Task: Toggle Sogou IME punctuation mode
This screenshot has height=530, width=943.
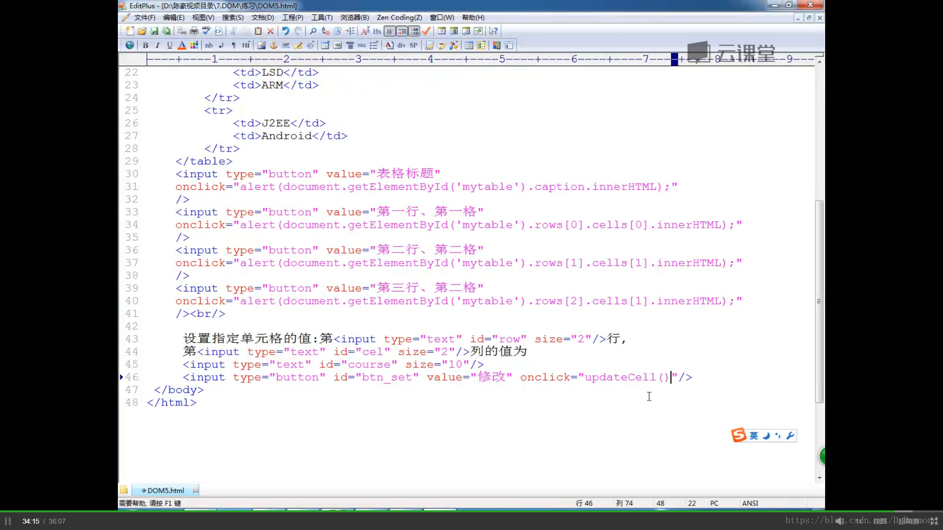Action: 778,435
